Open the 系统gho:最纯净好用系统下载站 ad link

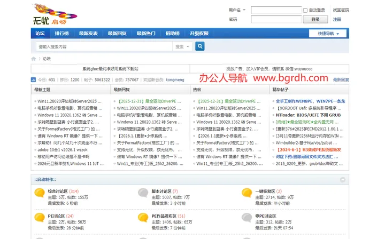pyautogui.click(x=110, y=69)
